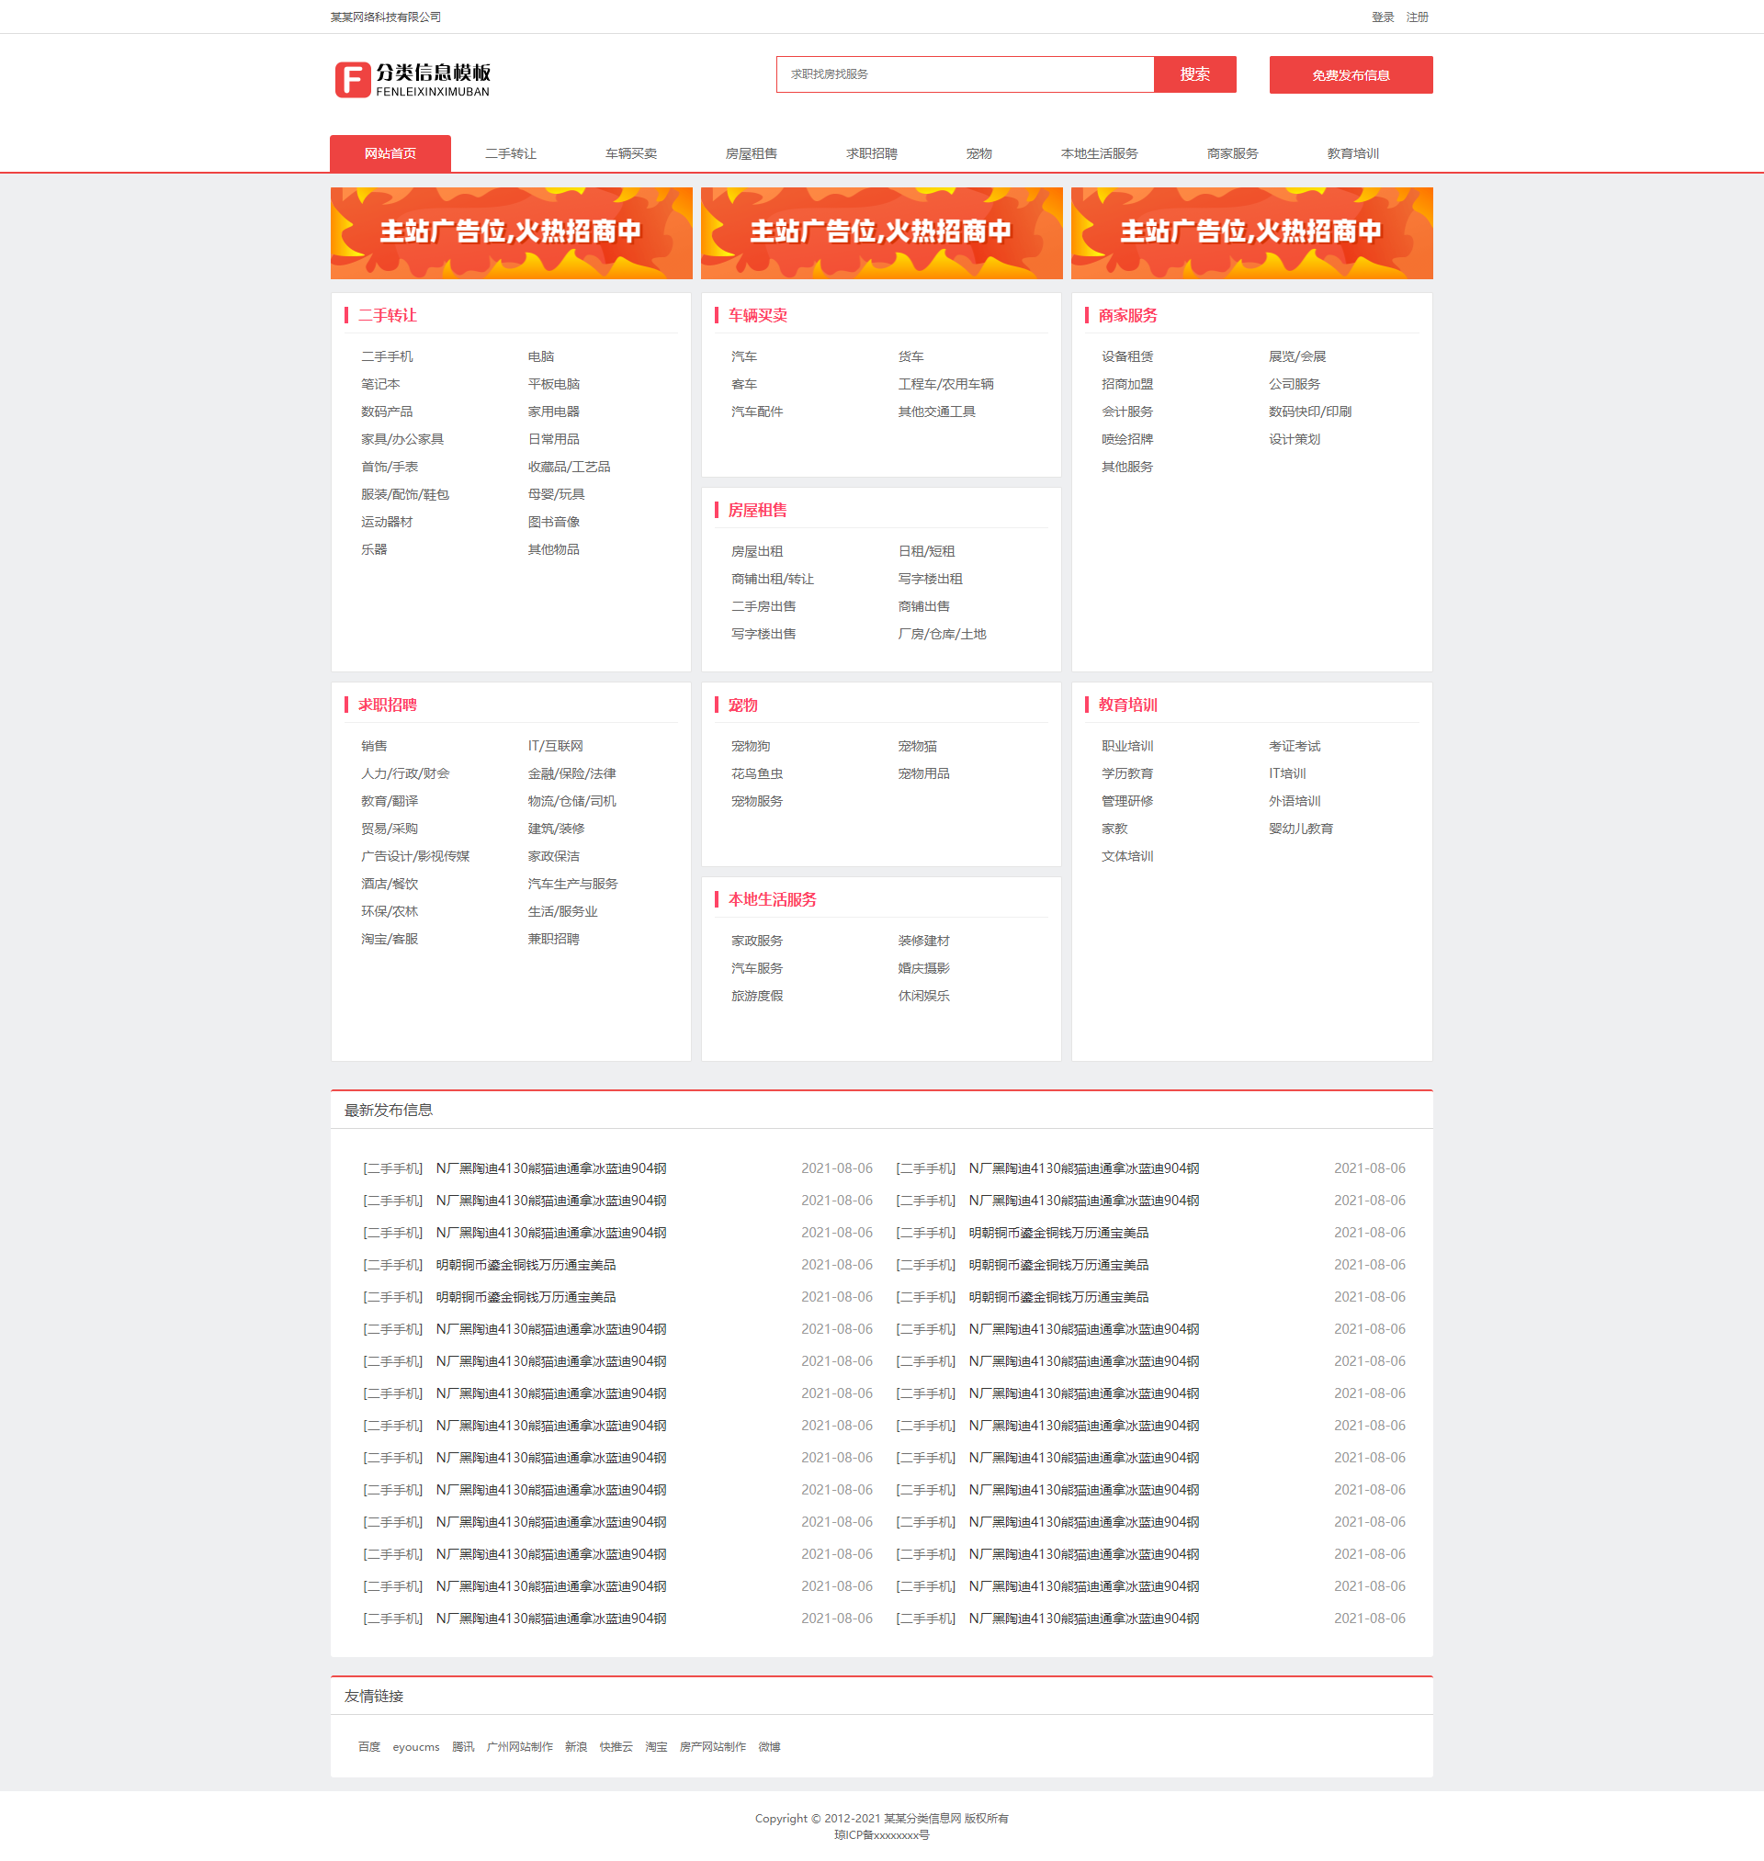Click 某某网络科技有限公司 in the top bar
Screen dimensions: 1764x1861
(386, 17)
